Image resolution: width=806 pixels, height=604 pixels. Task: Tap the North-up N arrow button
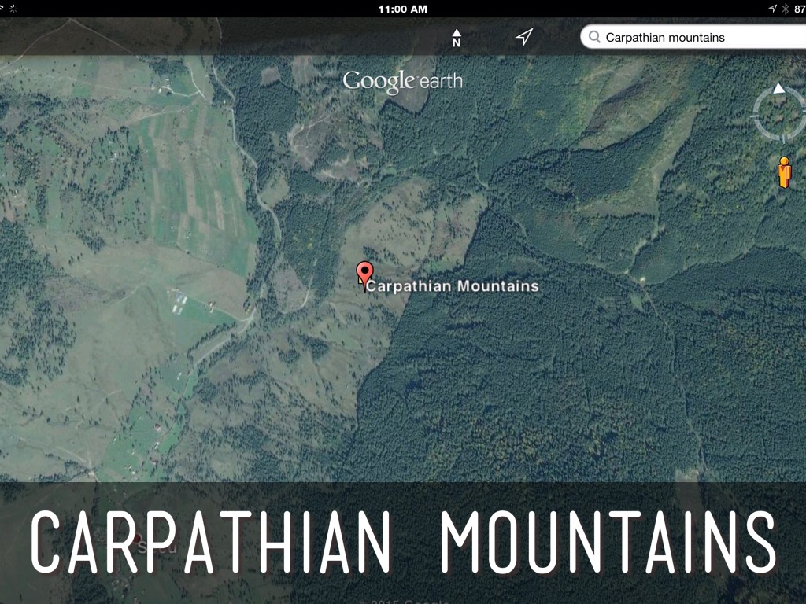(457, 37)
